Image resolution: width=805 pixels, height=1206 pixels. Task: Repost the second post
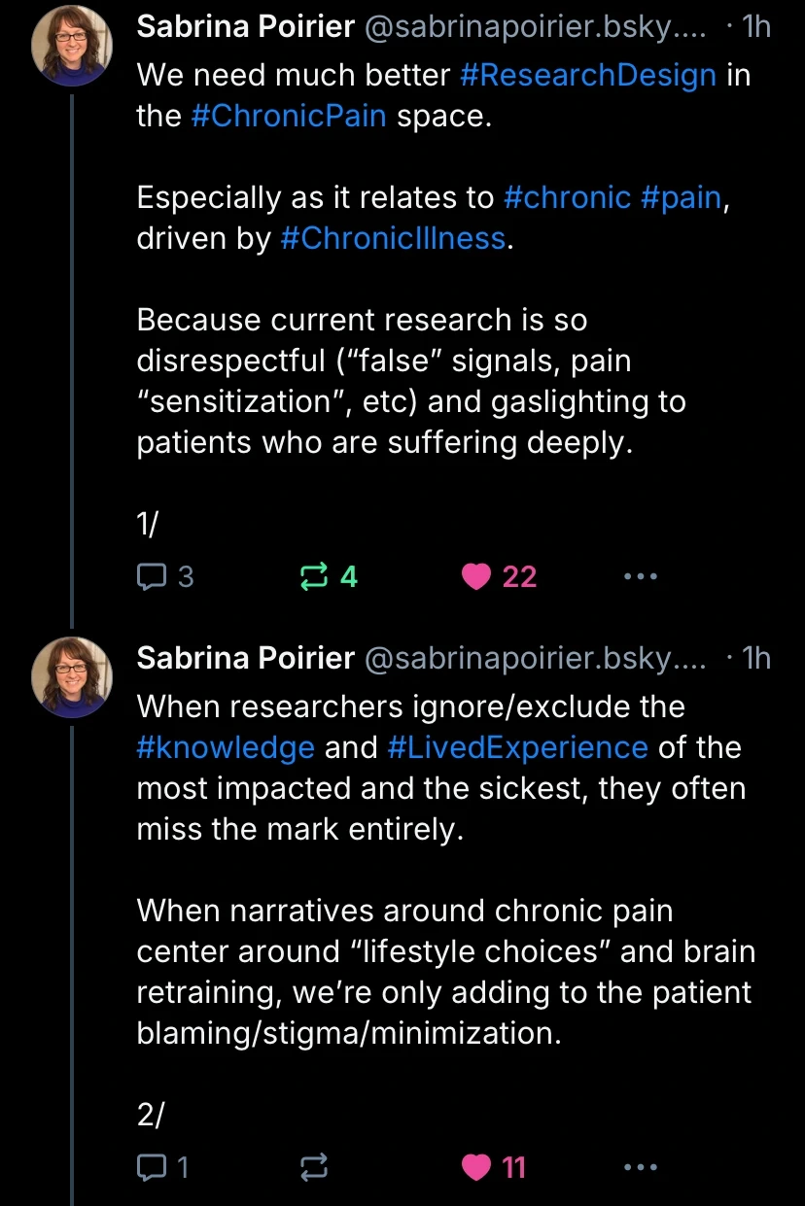point(315,1167)
